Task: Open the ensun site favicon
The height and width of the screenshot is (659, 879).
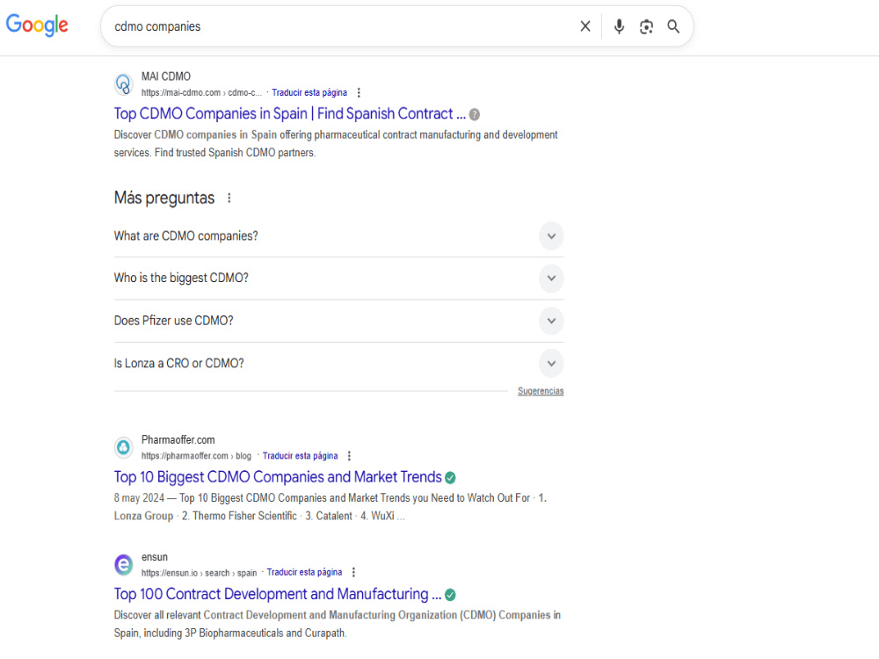Action: (x=124, y=564)
